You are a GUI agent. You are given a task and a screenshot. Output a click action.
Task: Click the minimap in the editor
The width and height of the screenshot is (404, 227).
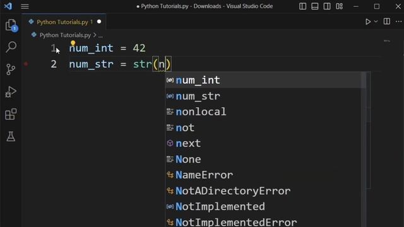click(387, 41)
